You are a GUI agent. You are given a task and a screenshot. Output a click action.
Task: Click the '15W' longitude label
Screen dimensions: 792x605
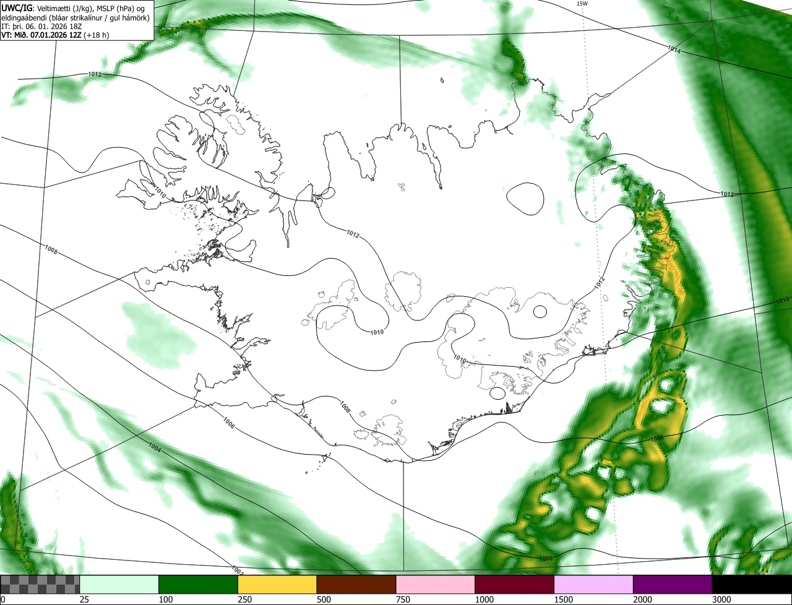(582, 4)
